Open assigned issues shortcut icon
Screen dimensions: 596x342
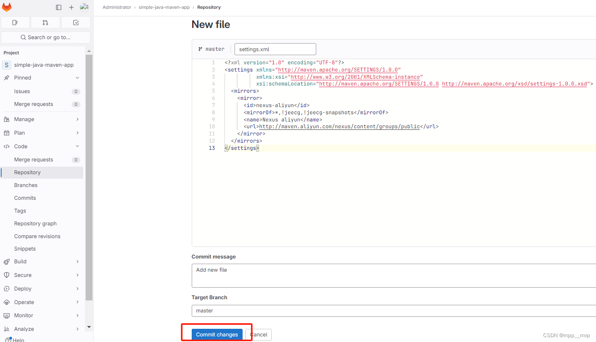15,23
